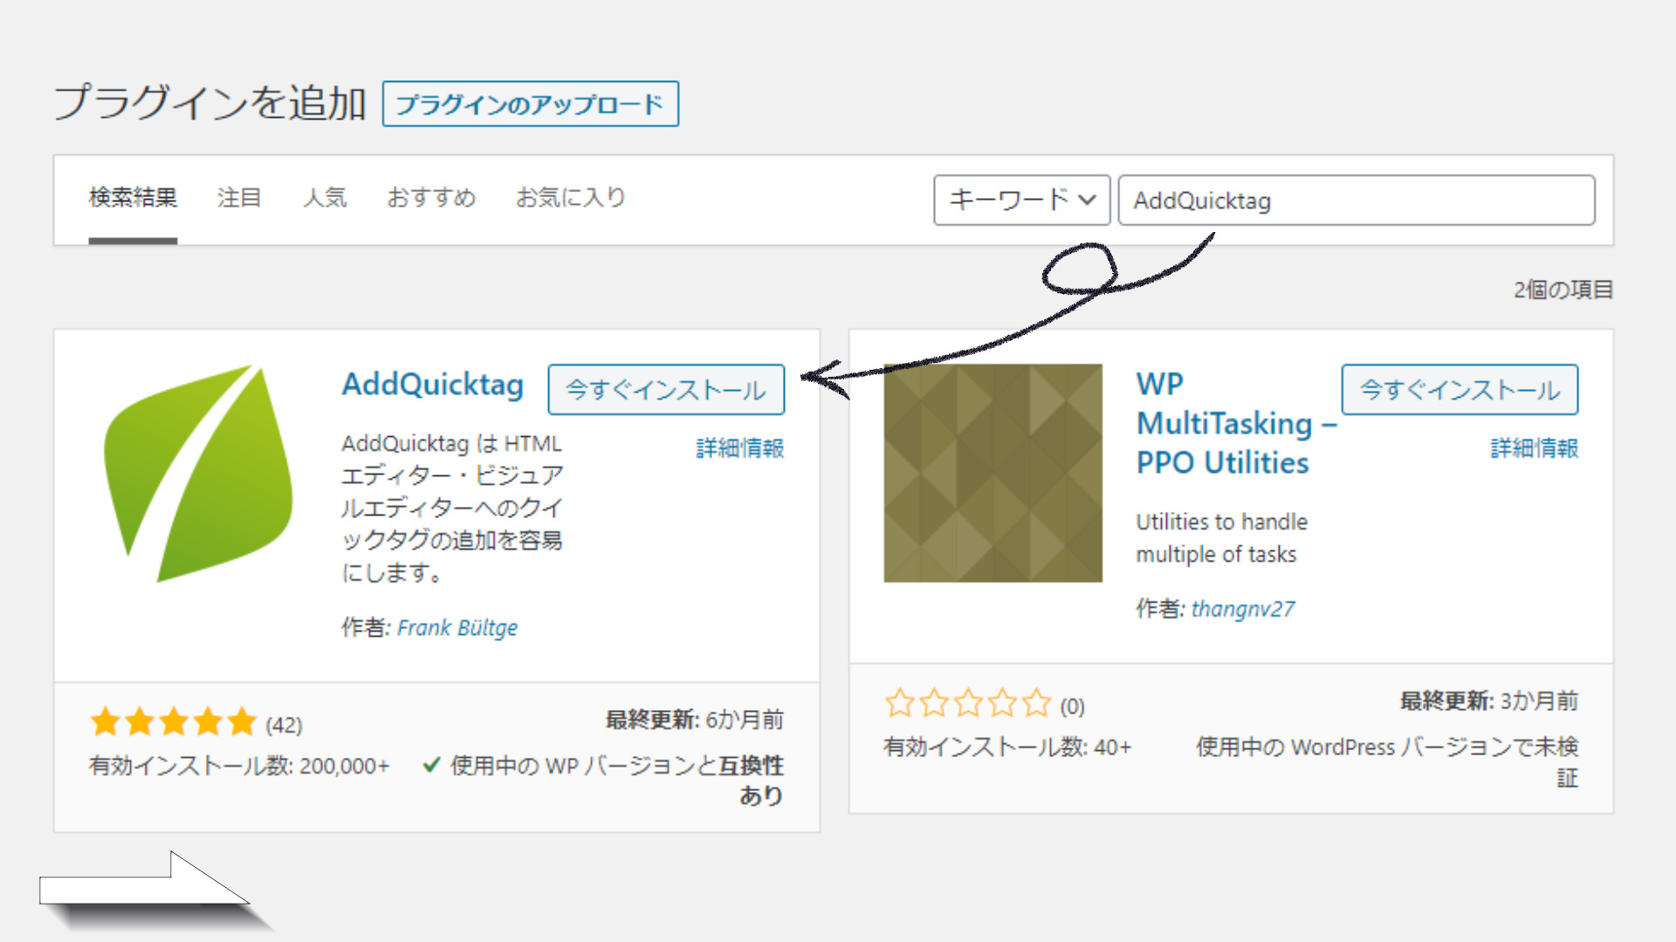Click the 最終更新: 3か月前 text

[x=1489, y=700]
